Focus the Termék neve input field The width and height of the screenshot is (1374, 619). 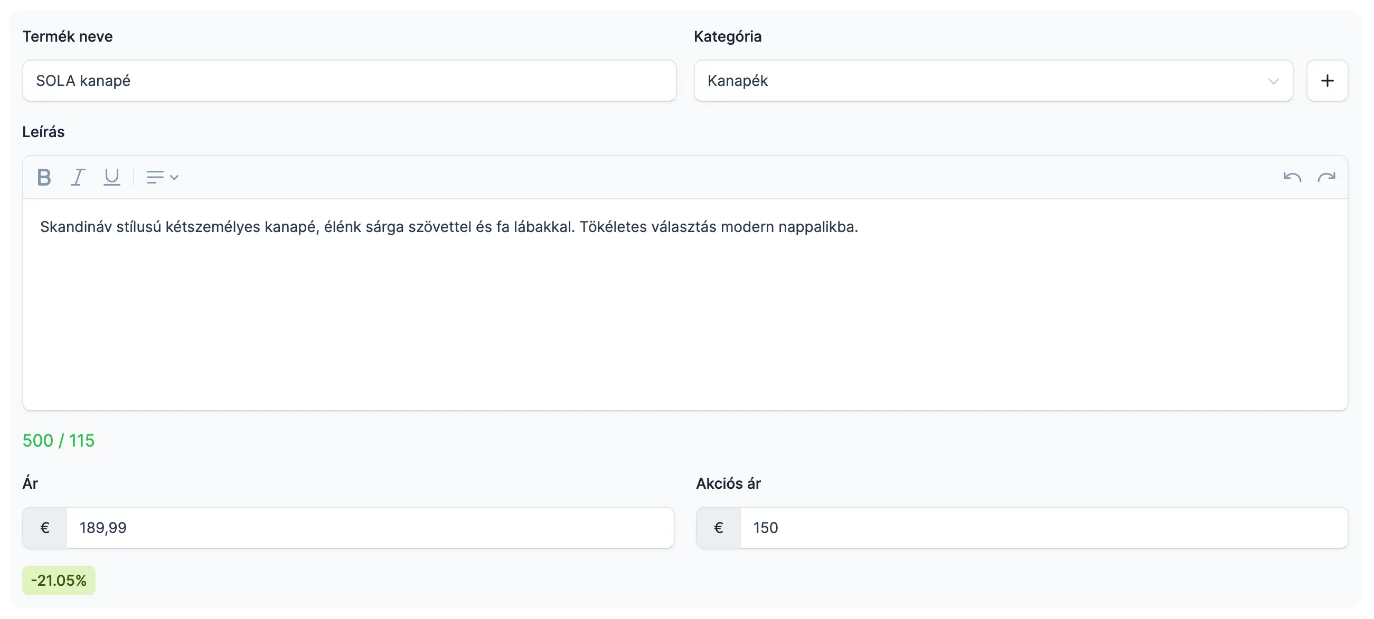click(350, 81)
